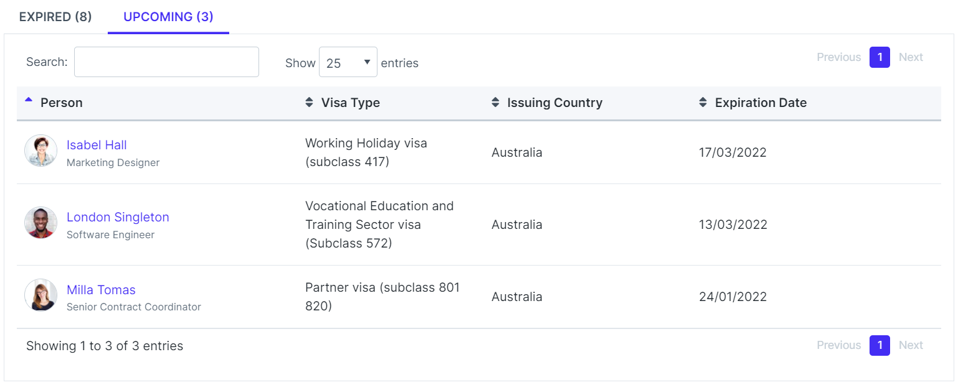Click Previous in the top pagination

(x=838, y=57)
